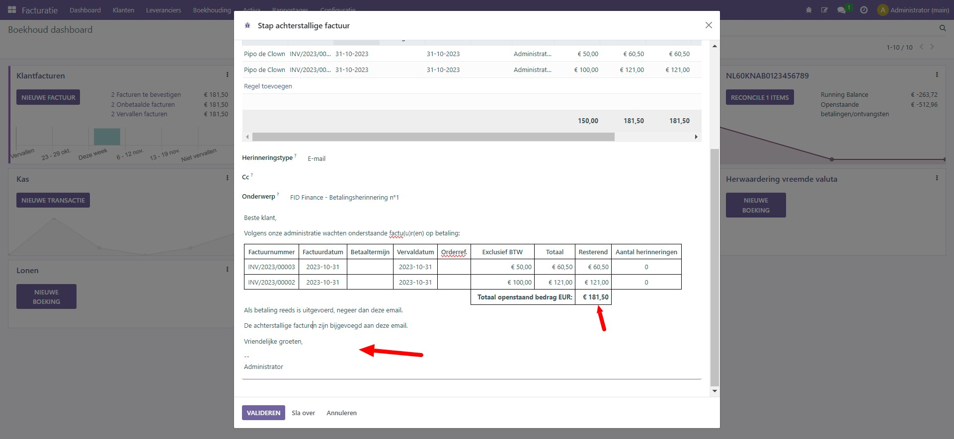
Task: Open Kas card three-dot menu
Action: click(228, 178)
